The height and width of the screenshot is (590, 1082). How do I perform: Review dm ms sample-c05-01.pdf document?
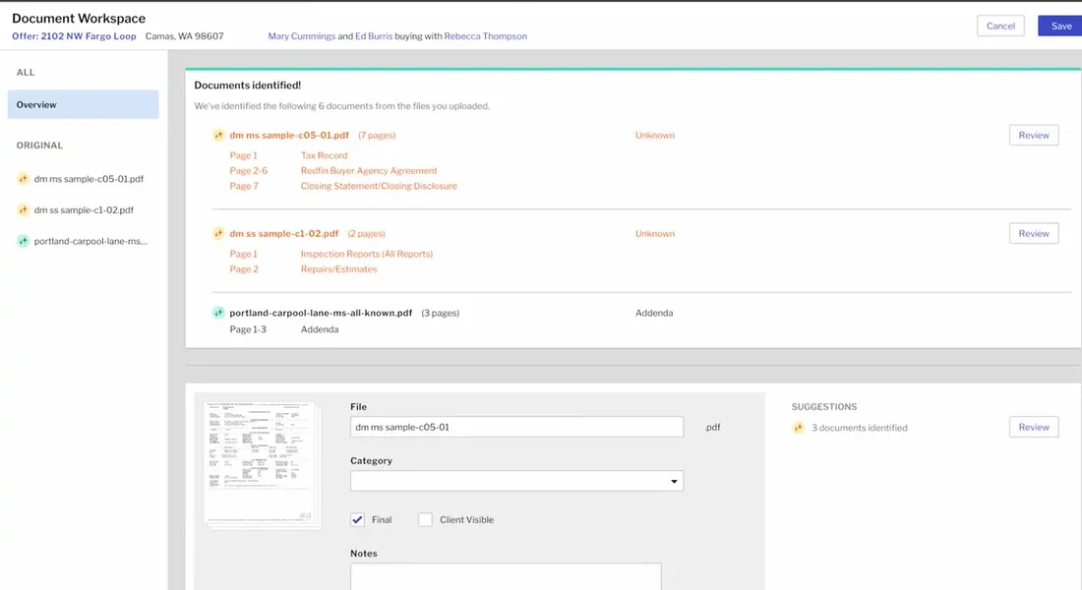coord(1034,136)
